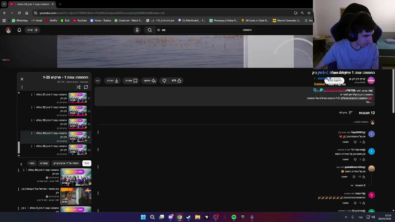Select the הכול filter chip
The width and height of the screenshot is (395, 222).
87,163
